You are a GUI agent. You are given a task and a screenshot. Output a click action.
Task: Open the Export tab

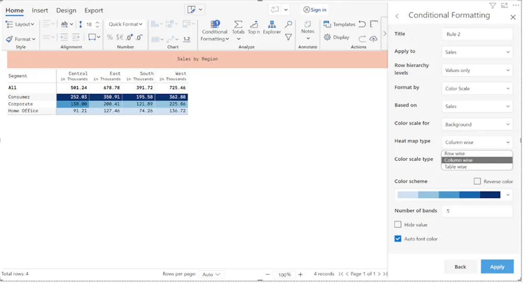coord(94,10)
